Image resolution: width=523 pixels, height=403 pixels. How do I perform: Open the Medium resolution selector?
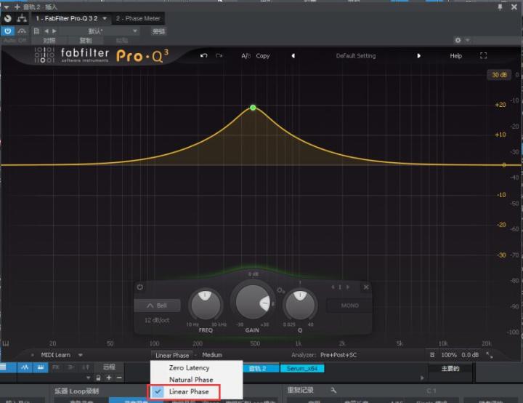pyautogui.click(x=212, y=355)
